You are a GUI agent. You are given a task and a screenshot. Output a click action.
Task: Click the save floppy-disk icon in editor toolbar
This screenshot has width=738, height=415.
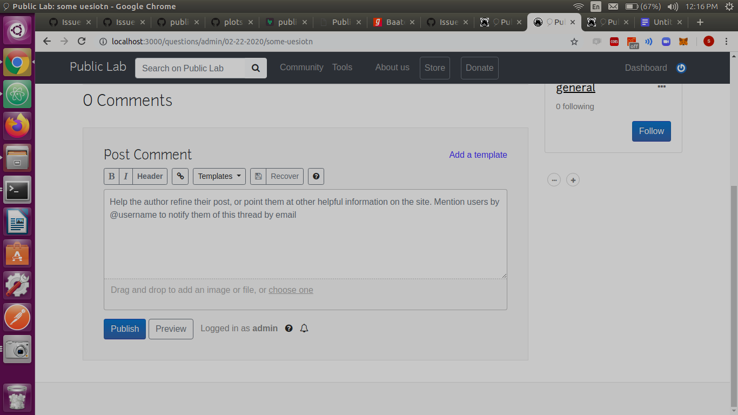[258, 176]
